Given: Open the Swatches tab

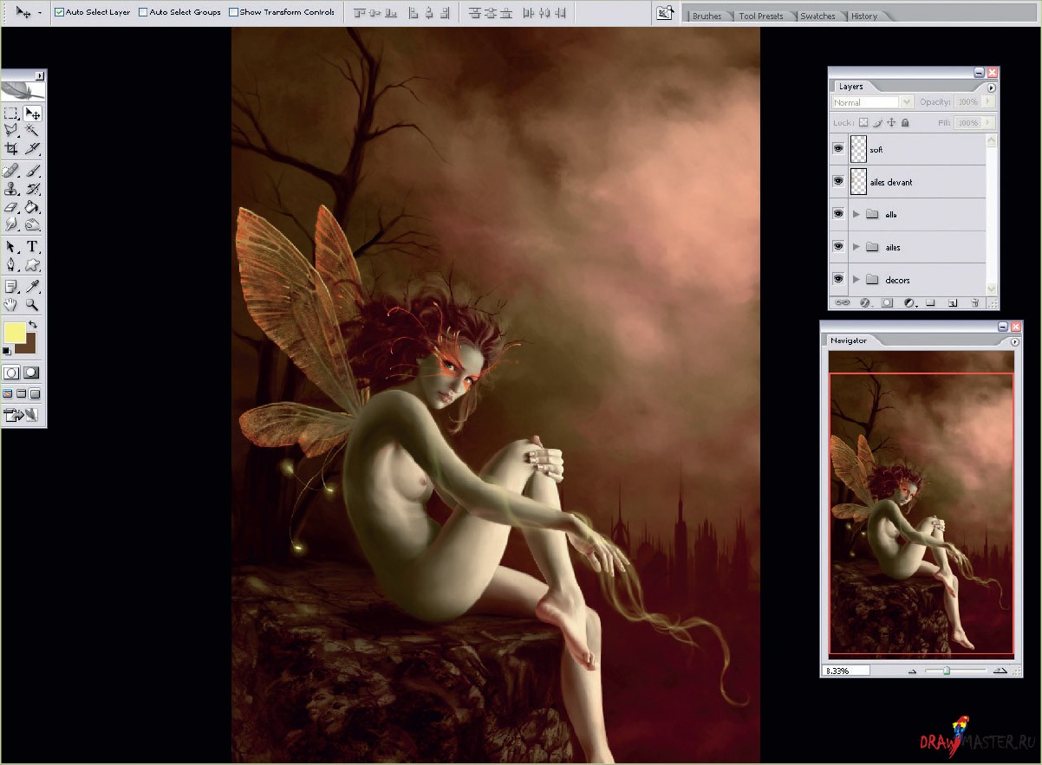Looking at the screenshot, I should (x=817, y=16).
